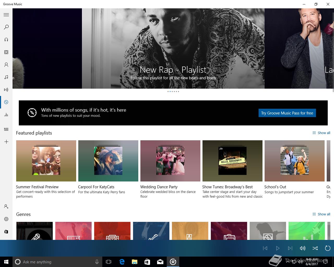The width and height of the screenshot is (334, 267).
Task: Click the Cortana Ask me anything box
Action: pyautogui.click(x=57, y=262)
